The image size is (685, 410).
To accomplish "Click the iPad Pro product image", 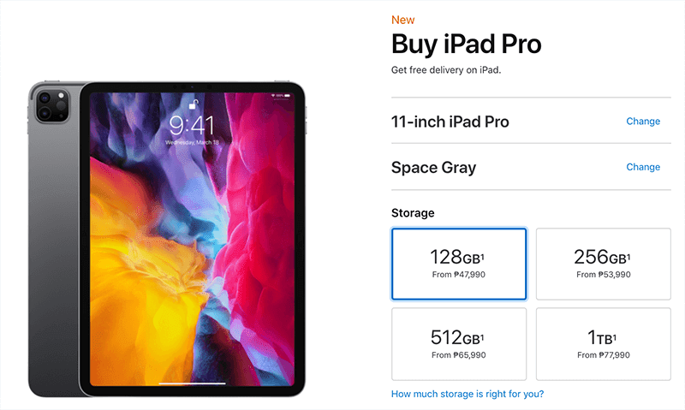I will point(167,239).
